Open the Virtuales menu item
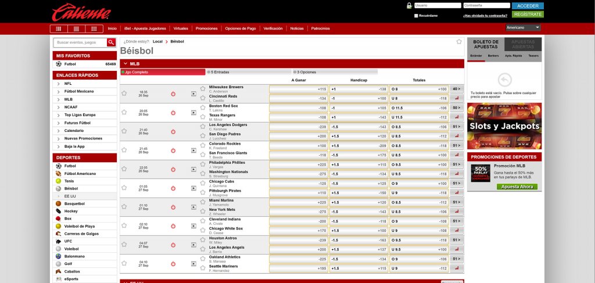Viewport: 595px width, 283px height. (181, 28)
